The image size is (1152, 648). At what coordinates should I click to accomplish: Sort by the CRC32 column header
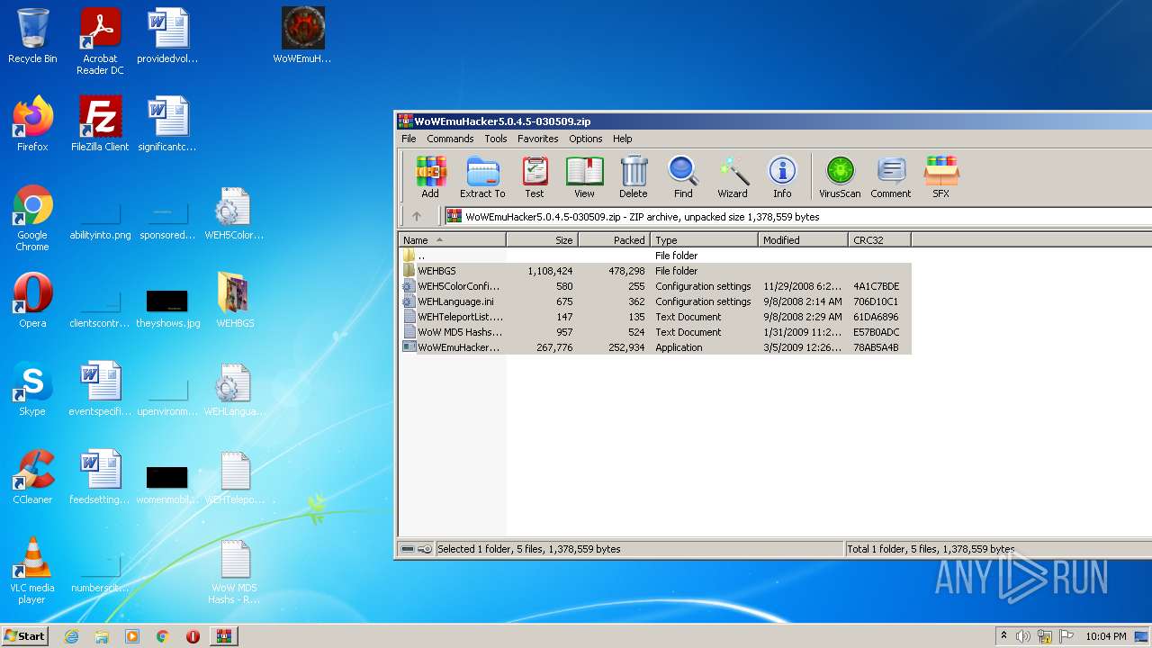pyautogui.click(x=879, y=240)
